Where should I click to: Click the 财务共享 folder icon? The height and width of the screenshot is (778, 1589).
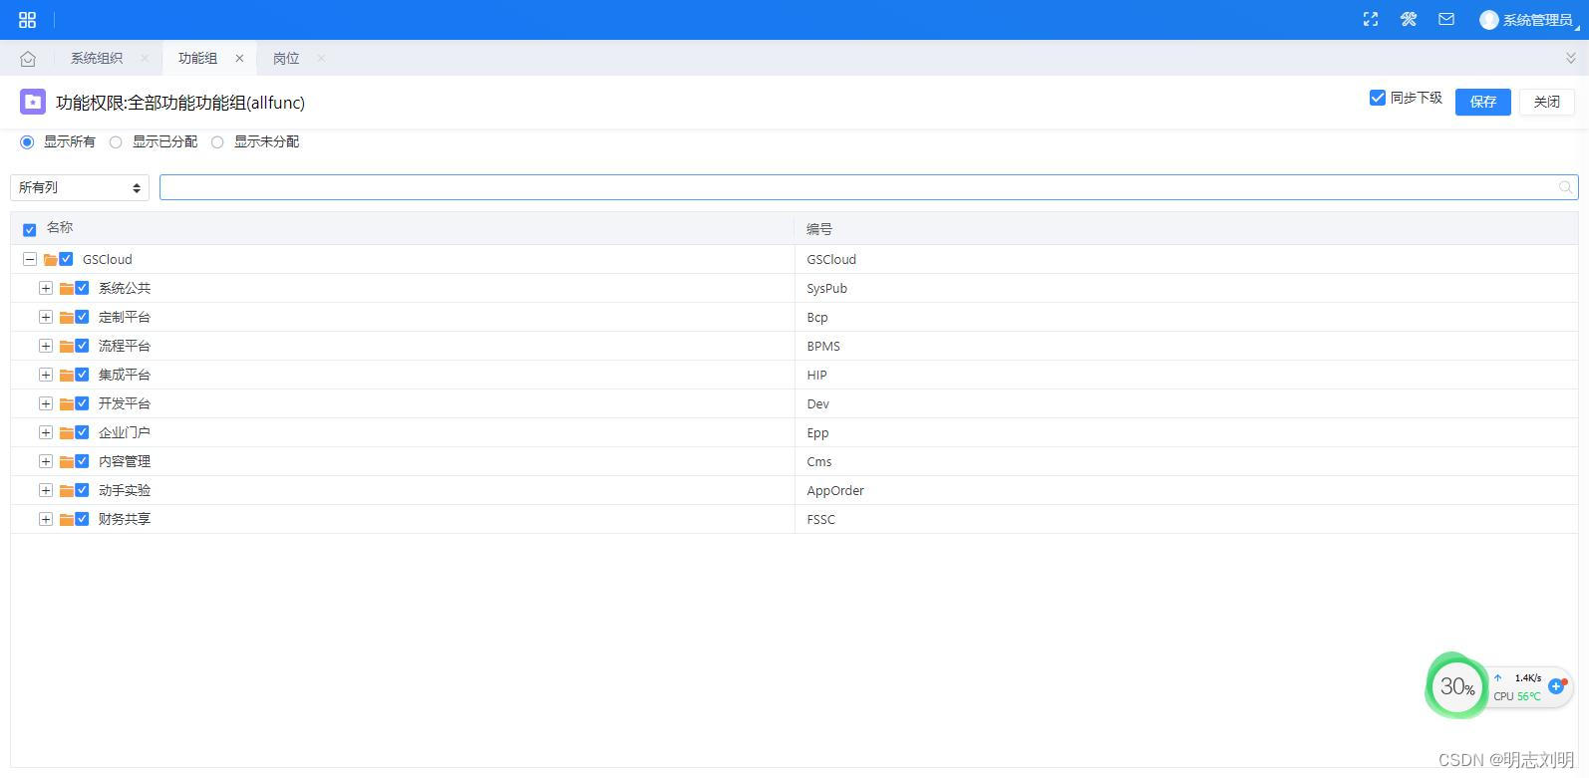66,520
